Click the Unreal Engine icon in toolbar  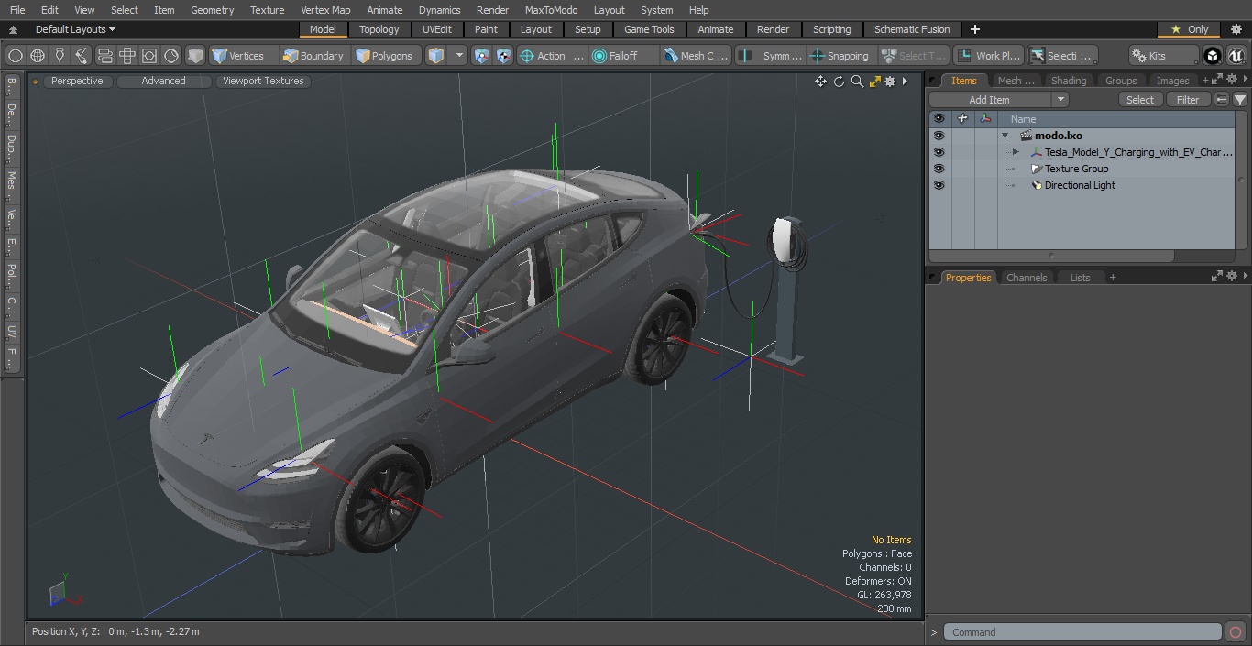tap(1236, 56)
